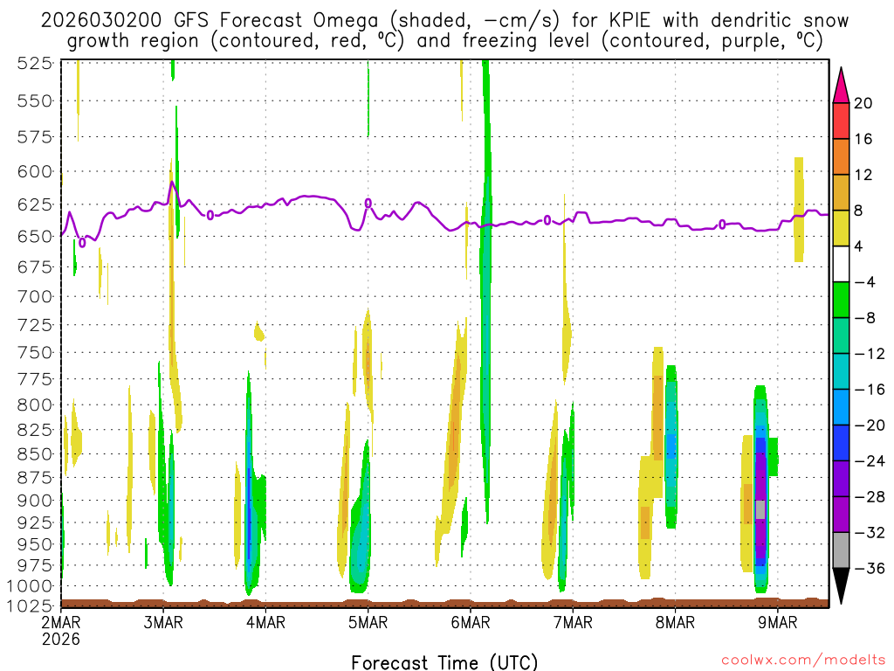This screenshot has height=671, width=894.
Task: Click the red colorbar segment below 20
Action: pos(841,121)
